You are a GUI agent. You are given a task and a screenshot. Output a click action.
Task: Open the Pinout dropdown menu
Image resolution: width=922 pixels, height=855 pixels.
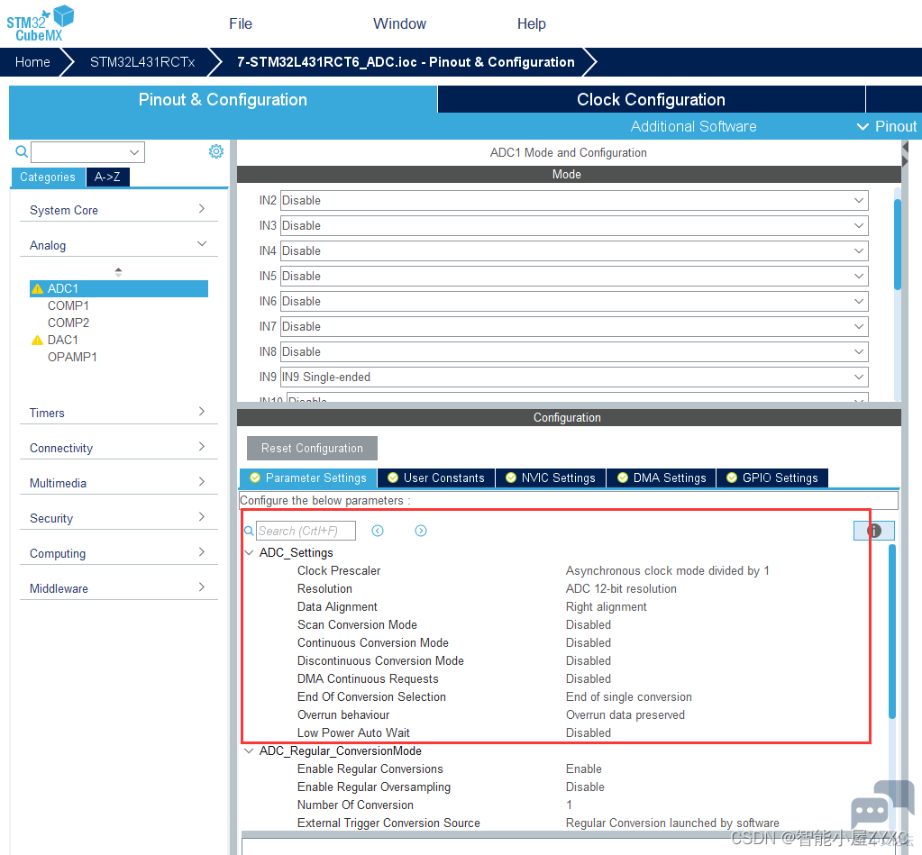click(887, 126)
